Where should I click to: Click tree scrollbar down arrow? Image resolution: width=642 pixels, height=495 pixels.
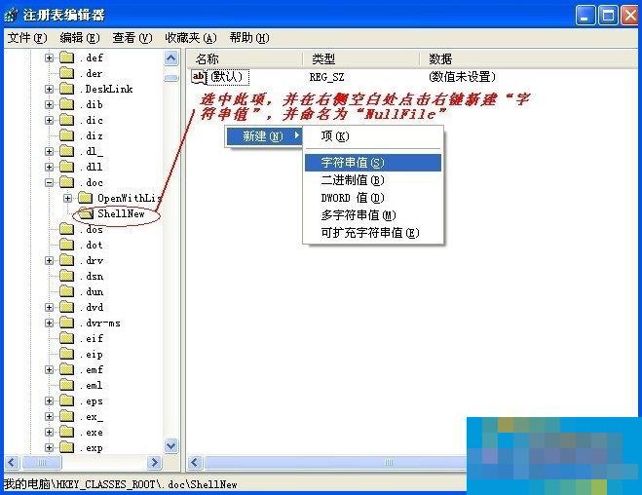pyautogui.click(x=171, y=445)
